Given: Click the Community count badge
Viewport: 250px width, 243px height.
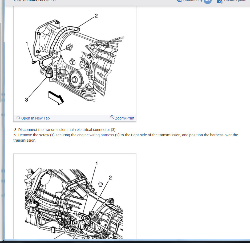Looking at the screenshot, I should [208, 1].
